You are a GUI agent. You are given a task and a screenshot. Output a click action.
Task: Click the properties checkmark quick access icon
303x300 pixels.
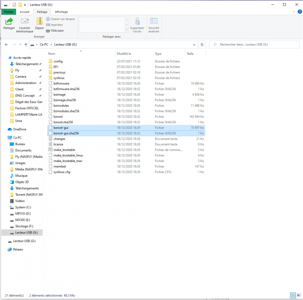tap(14, 5)
